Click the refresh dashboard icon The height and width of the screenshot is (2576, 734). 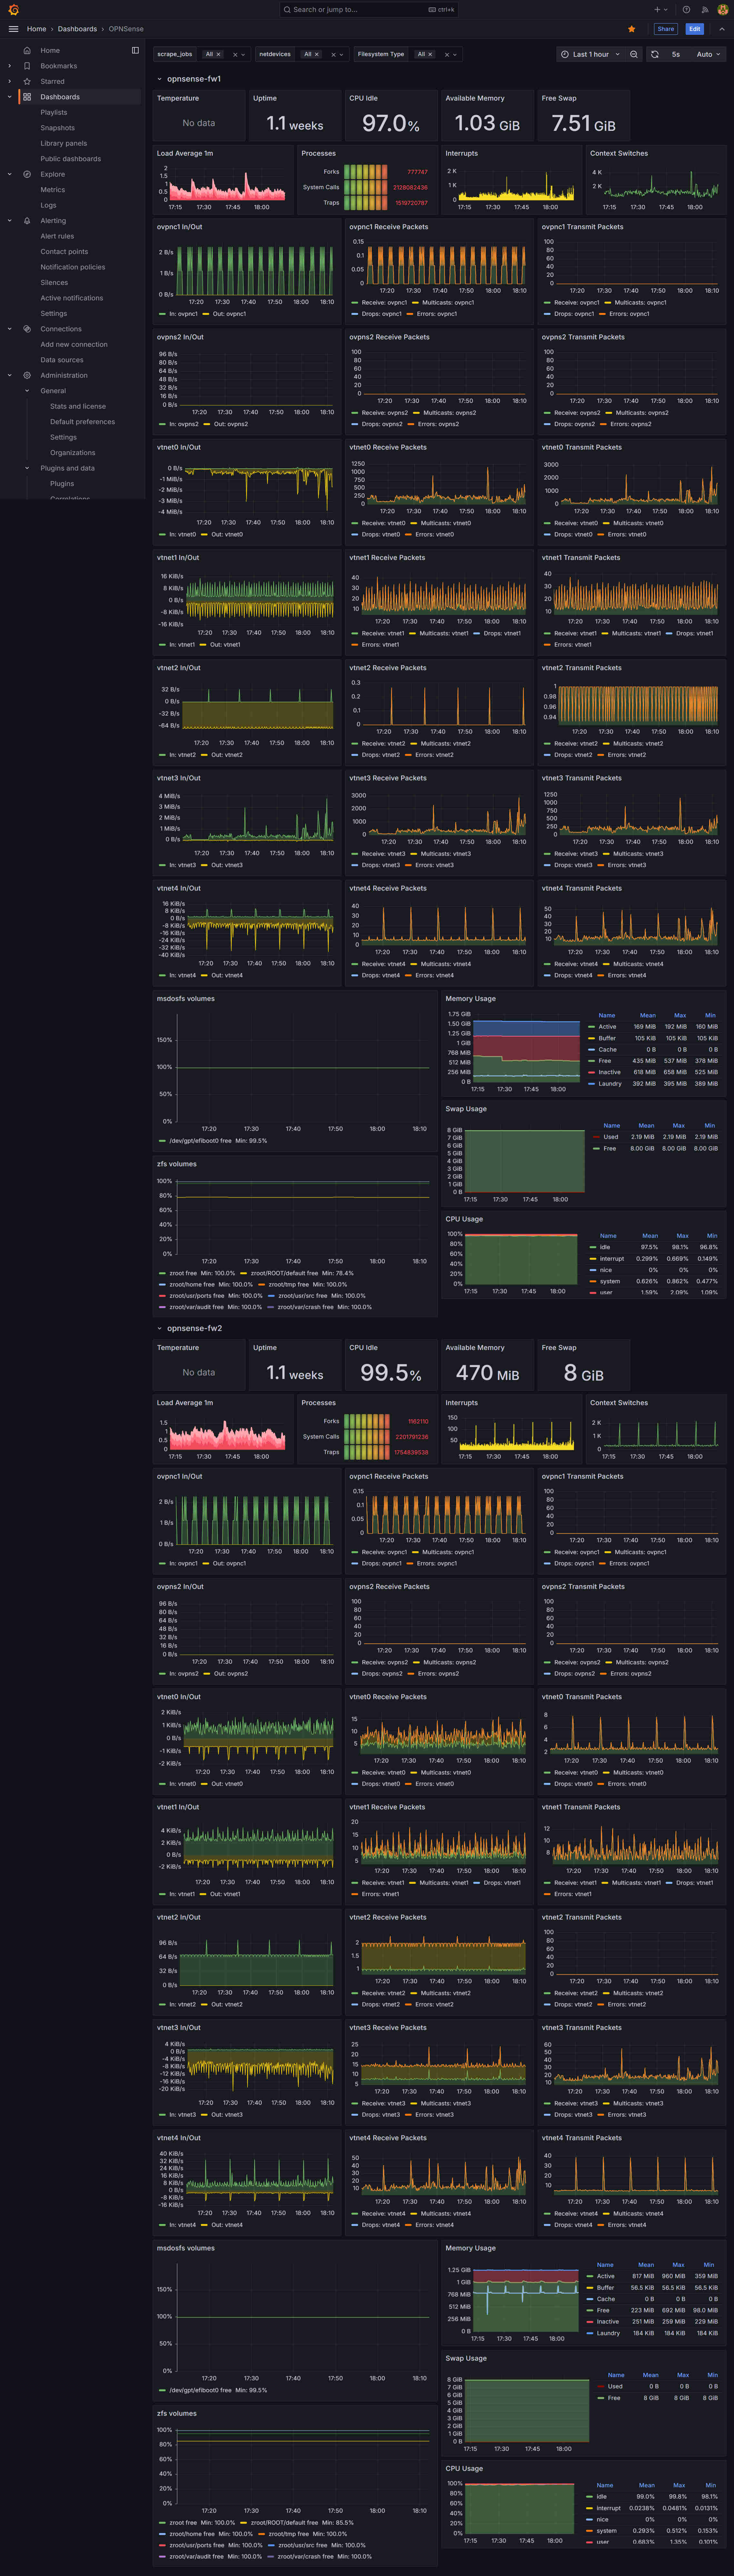click(x=655, y=54)
